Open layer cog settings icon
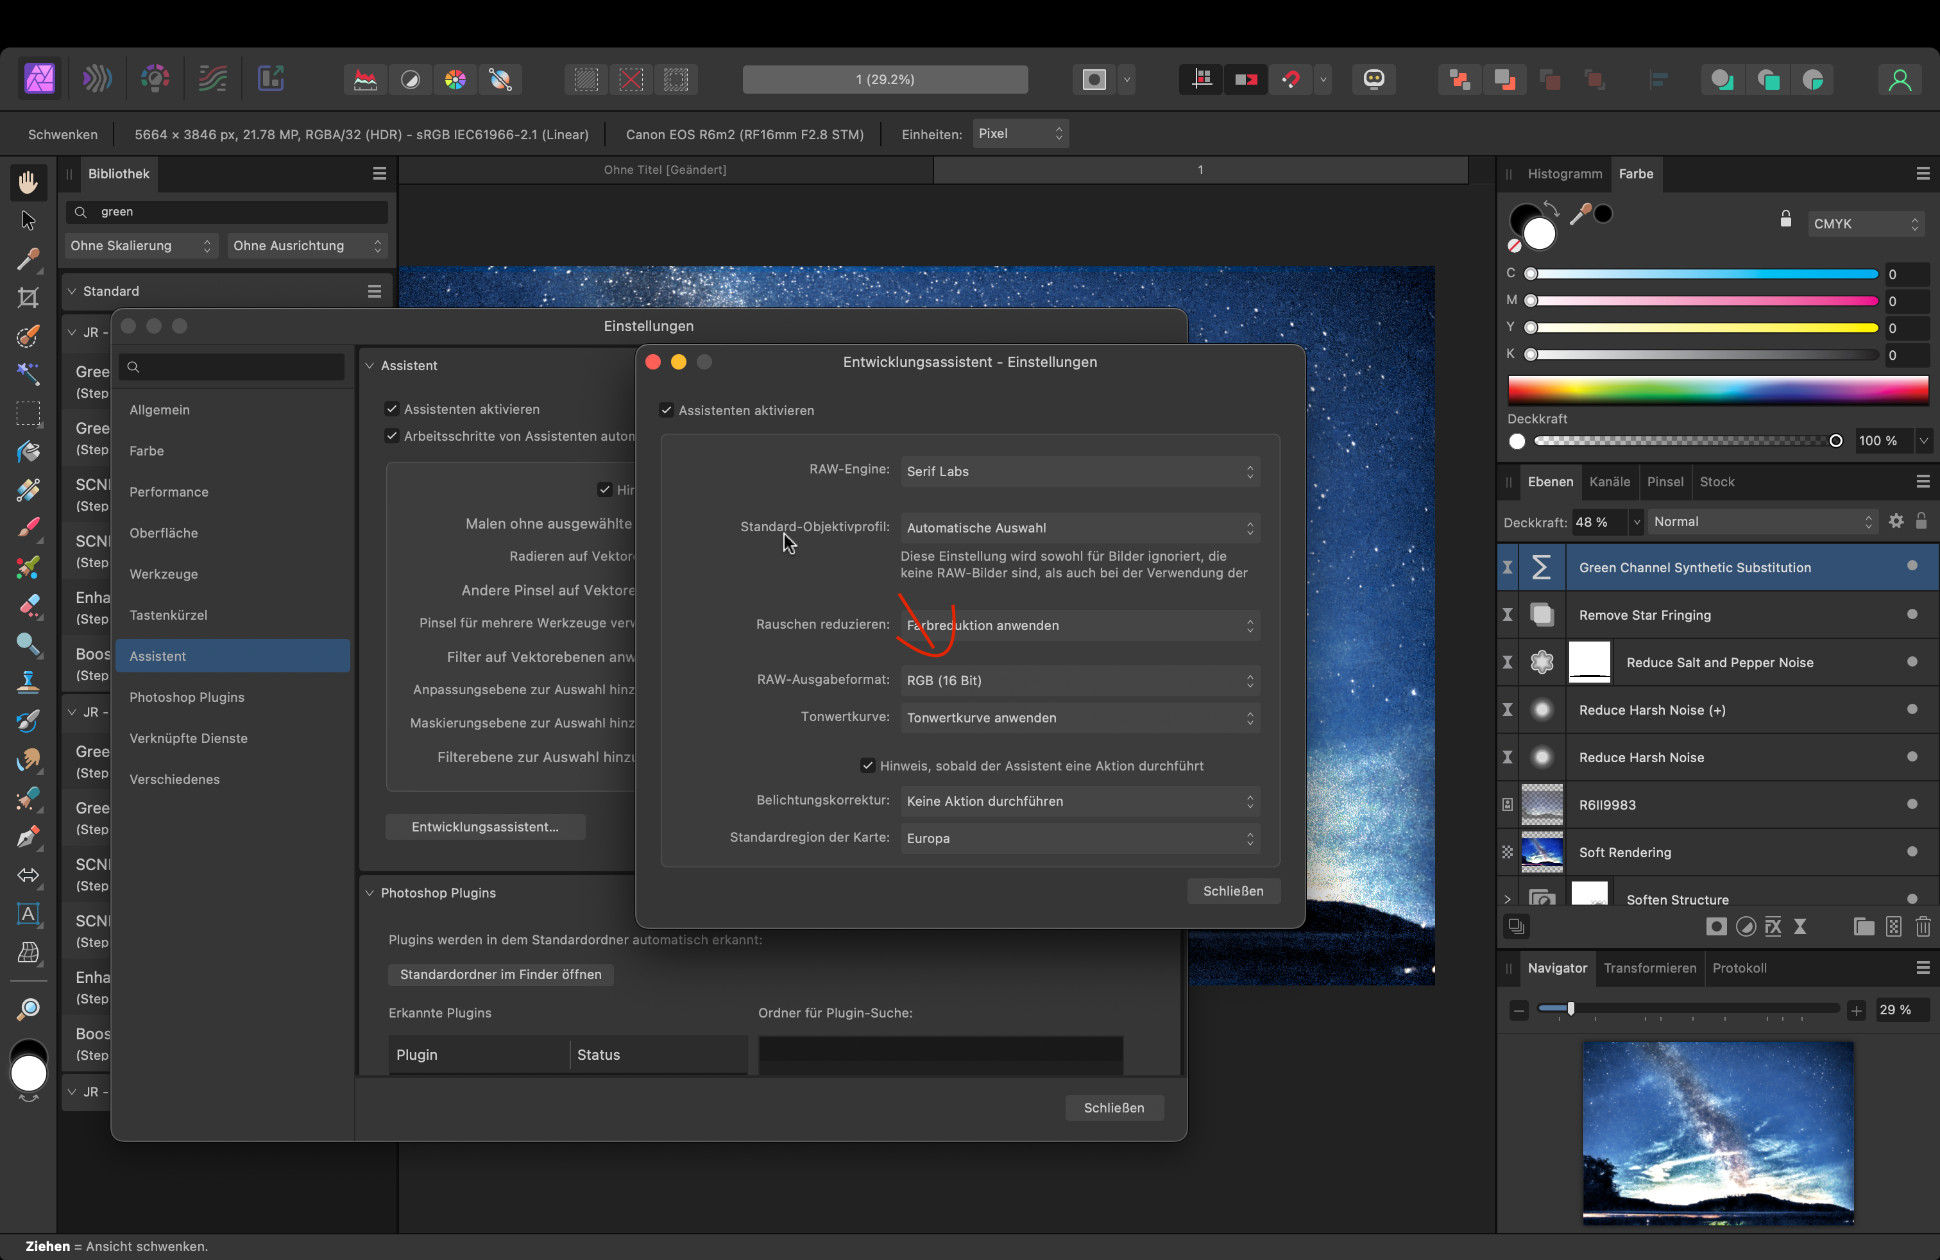This screenshot has width=1940, height=1260. (1896, 521)
